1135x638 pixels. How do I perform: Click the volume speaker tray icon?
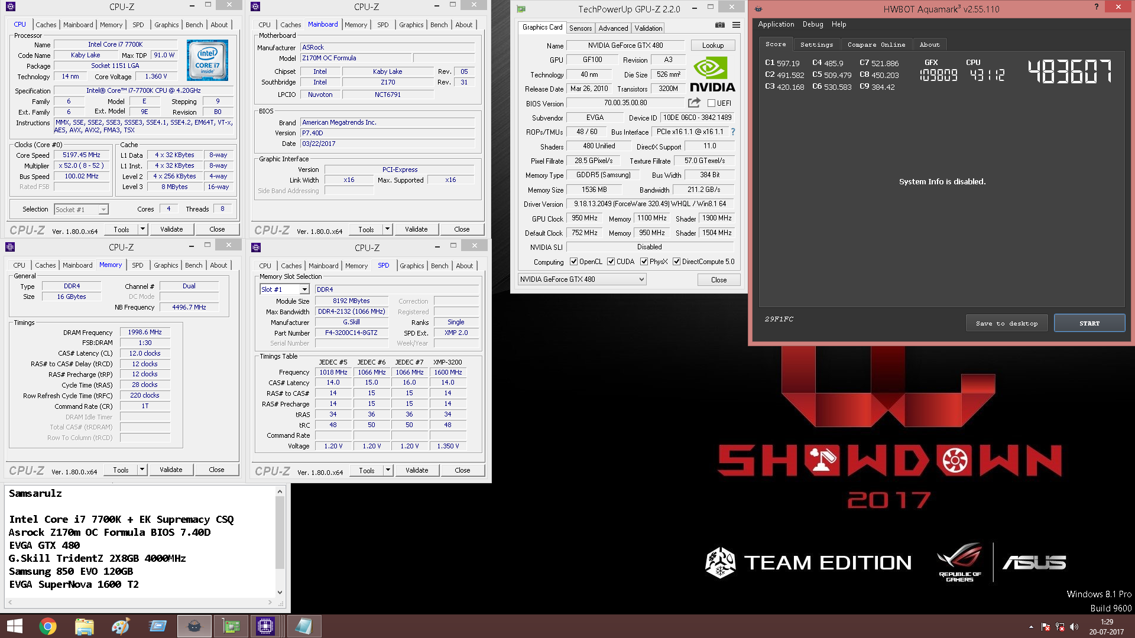point(1074,627)
